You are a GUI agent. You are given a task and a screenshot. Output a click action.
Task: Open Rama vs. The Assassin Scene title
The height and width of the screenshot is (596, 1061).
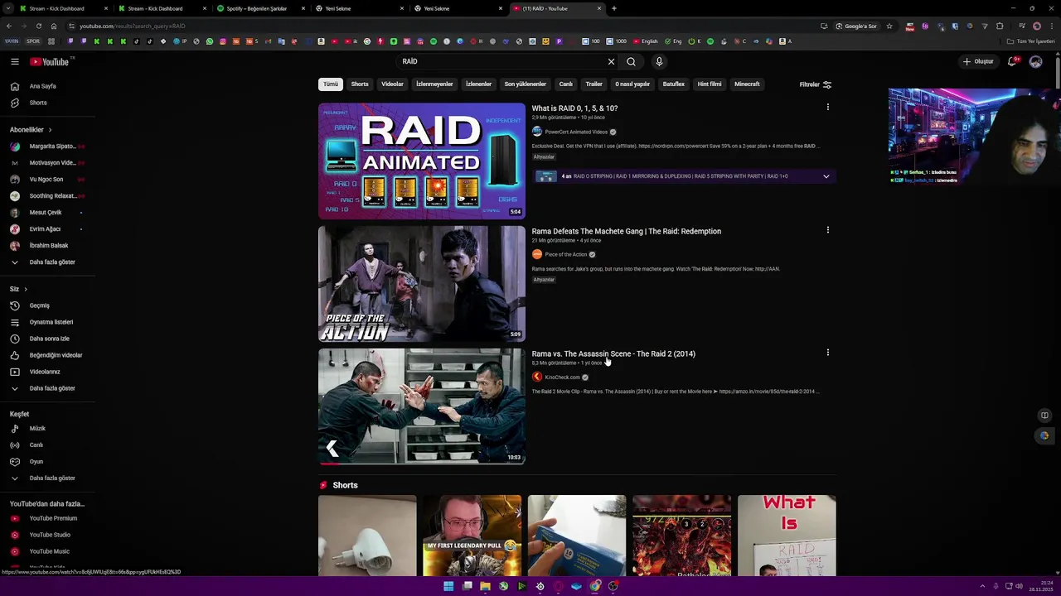coord(613,353)
